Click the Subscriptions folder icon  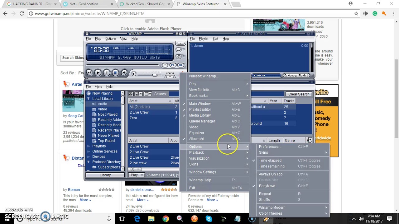pyautogui.click(x=94, y=167)
